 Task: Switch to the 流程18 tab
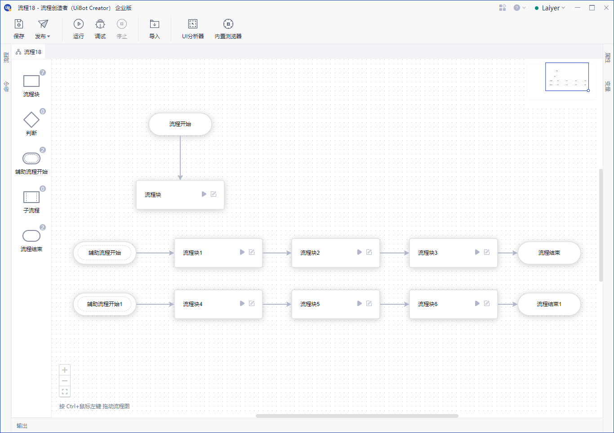(28, 52)
